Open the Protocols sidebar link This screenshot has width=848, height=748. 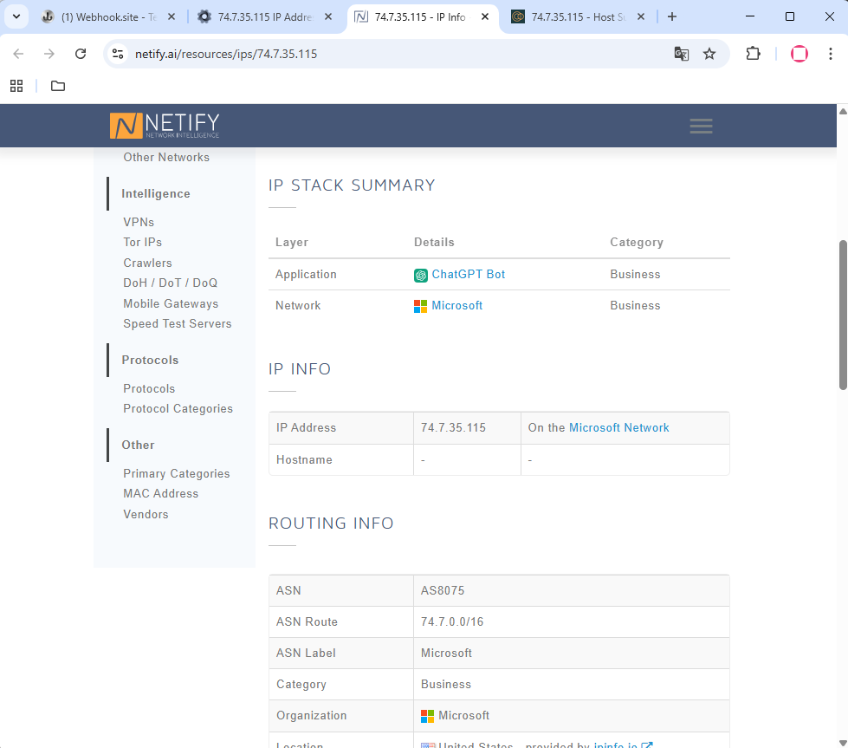coord(149,388)
